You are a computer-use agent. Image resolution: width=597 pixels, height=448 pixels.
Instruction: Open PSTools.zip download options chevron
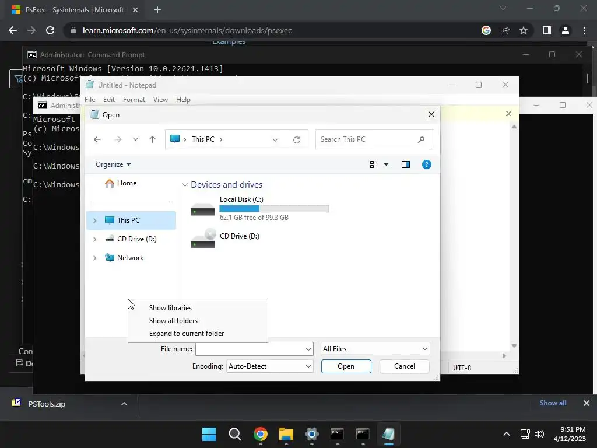pos(124,404)
